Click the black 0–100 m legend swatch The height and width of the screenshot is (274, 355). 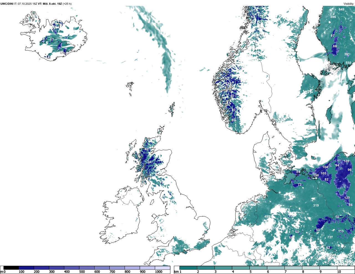pyautogui.click(x=11, y=268)
